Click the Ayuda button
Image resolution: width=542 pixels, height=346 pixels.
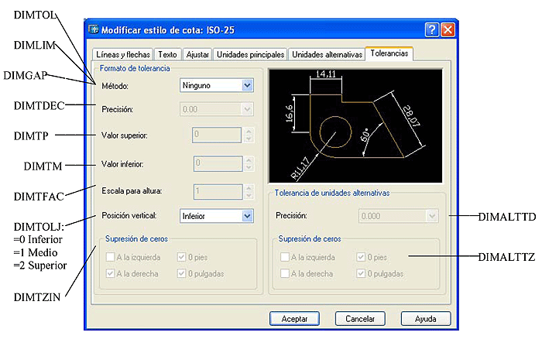coord(426,318)
